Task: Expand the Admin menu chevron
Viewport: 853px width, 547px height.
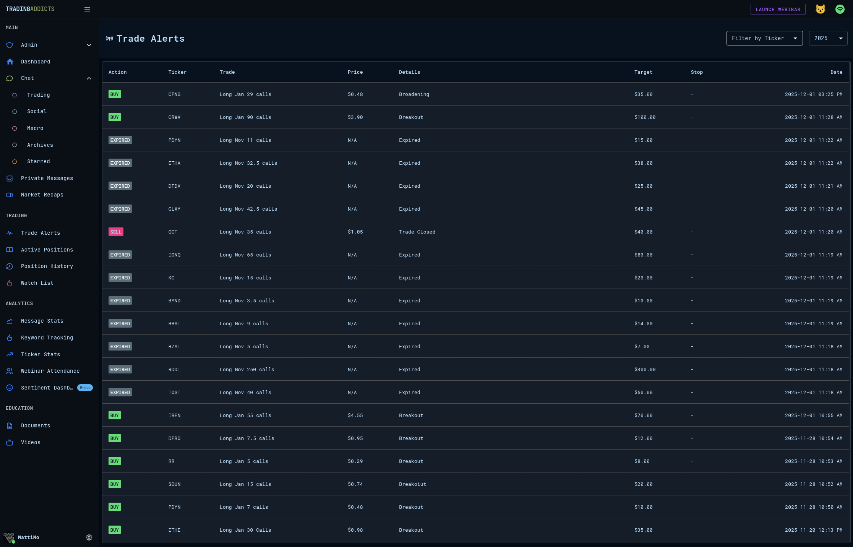Action: point(89,45)
